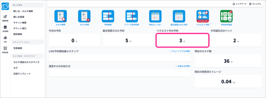
Task: Choose チケット発行 from the menu
Action: pos(20,28)
